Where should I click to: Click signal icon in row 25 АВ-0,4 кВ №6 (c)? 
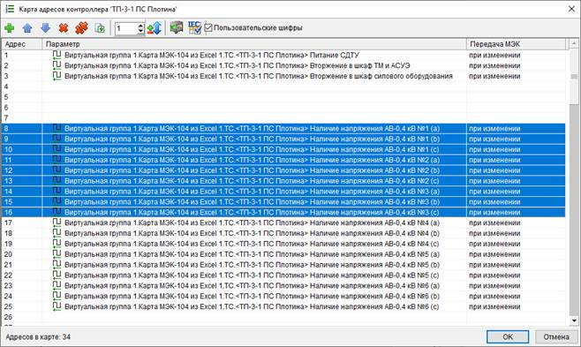click(57, 306)
